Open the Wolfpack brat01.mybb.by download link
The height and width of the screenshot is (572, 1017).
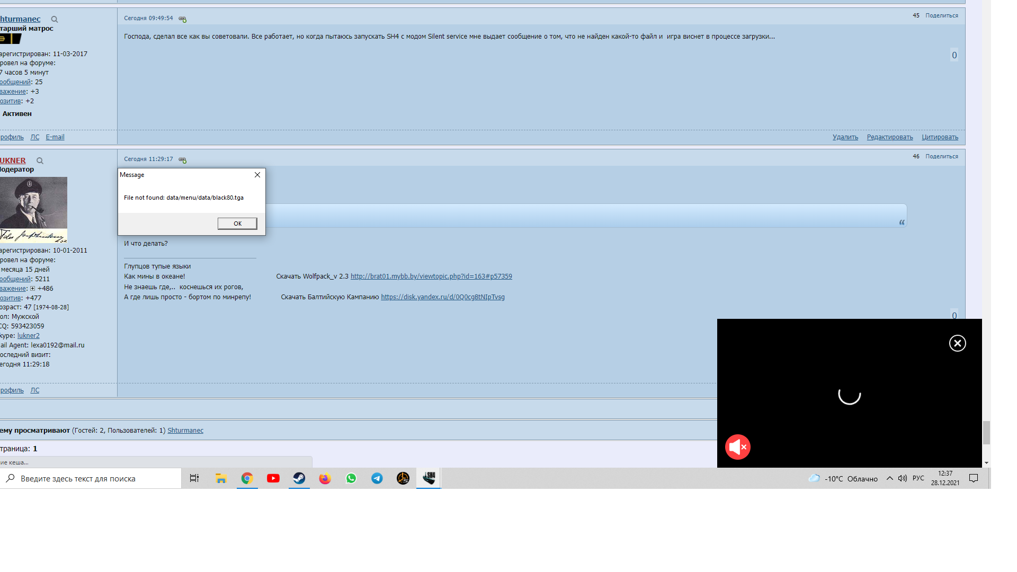[x=431, y=276]
